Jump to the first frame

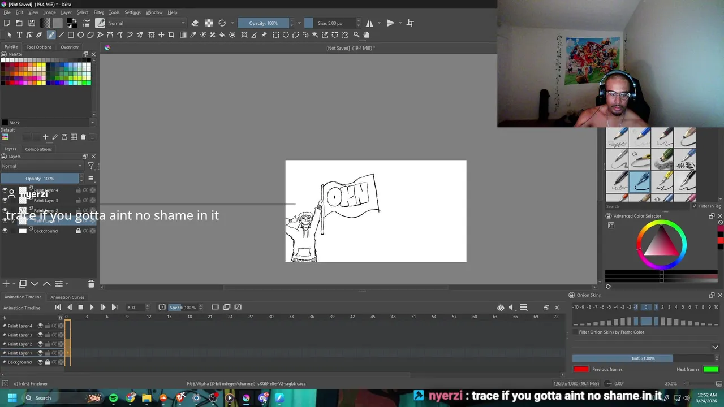(58, 307)
